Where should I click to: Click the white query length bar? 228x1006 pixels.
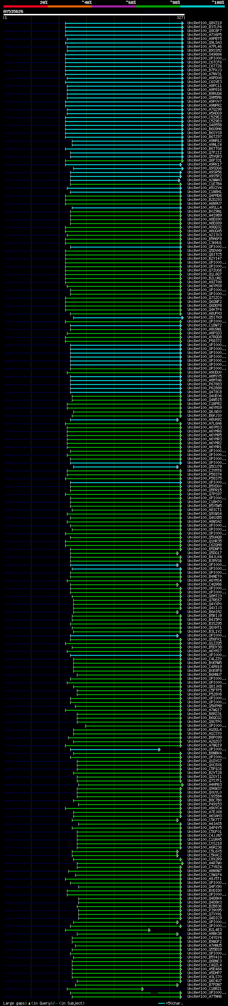94,14
